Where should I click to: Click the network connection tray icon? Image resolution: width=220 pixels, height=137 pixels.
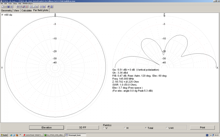click(213, 135)
